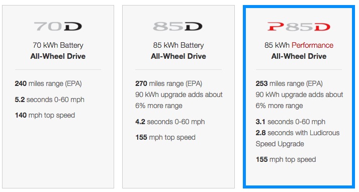Screen dimensions: 359x192
Task: Click the 85D logo badge
Action: pyautogui.click(x=177, y=26)
